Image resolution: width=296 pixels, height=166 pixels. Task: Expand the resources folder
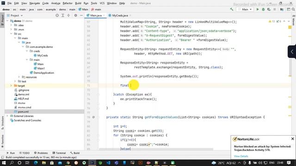pyautogui.click(x=19, y=77)
